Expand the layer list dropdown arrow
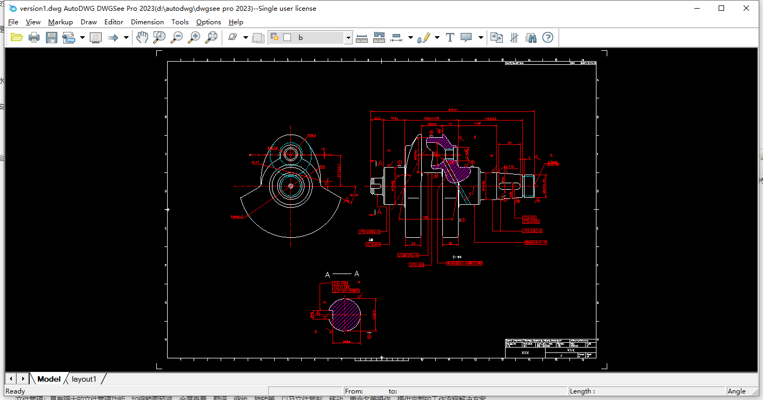The width and height of the screenshot is (763, 400). [x=348, y=37]
